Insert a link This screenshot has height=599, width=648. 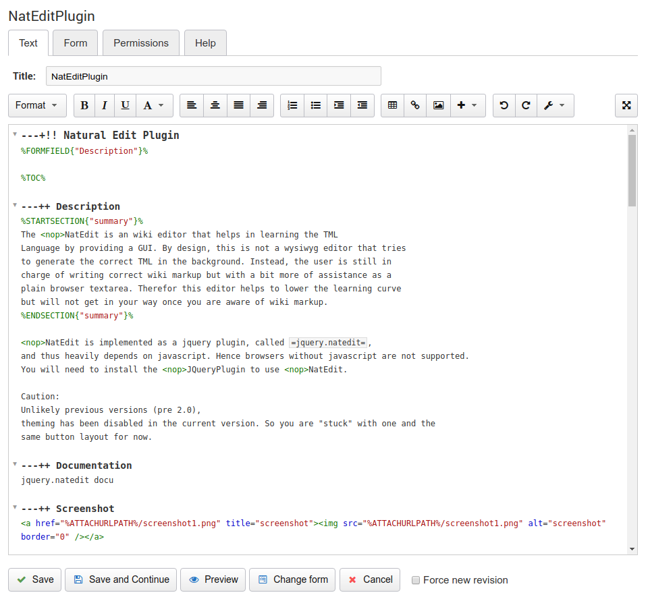[415, 105]
